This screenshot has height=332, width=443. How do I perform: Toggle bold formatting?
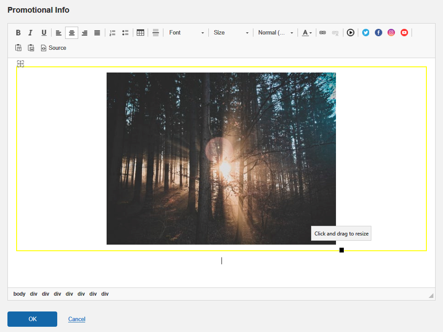[18, 33]
